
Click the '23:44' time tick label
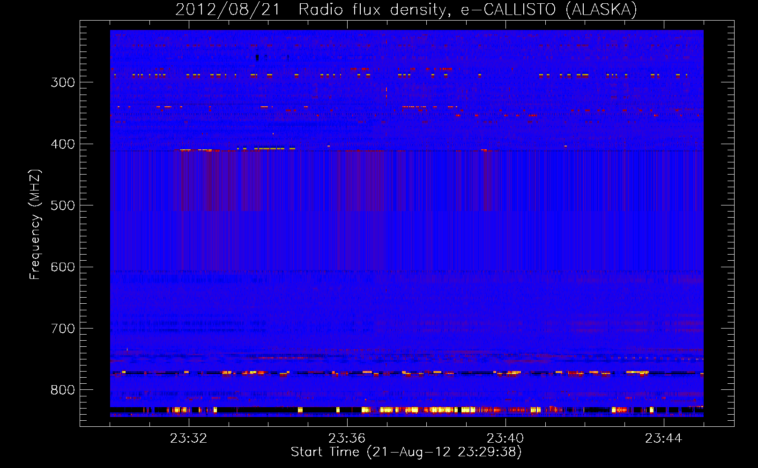(664, 439)
